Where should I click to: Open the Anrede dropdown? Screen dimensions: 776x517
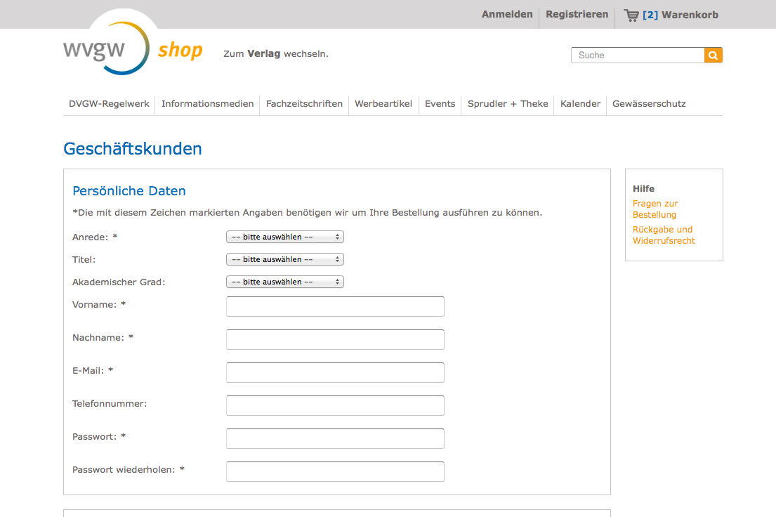click(x=285, y=237)
